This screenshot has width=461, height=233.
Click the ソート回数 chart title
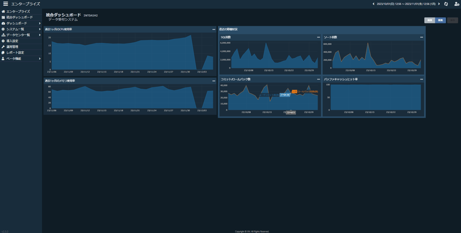pos(331,37)
